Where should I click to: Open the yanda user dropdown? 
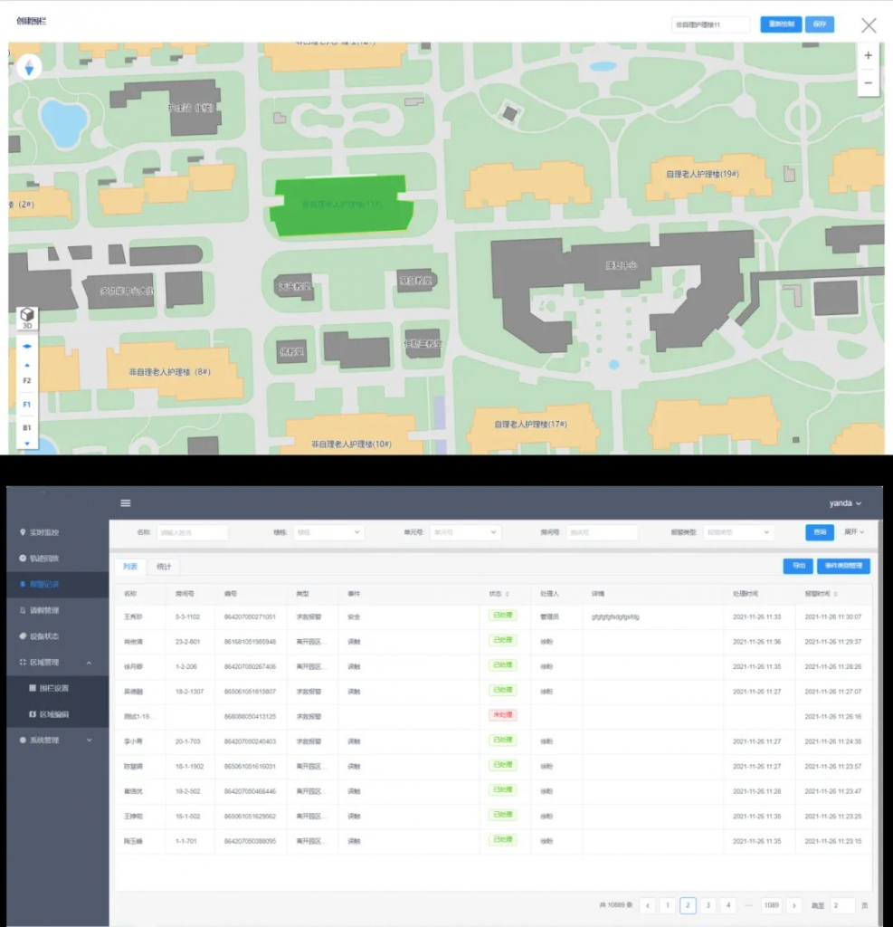[x=845, y=503]
